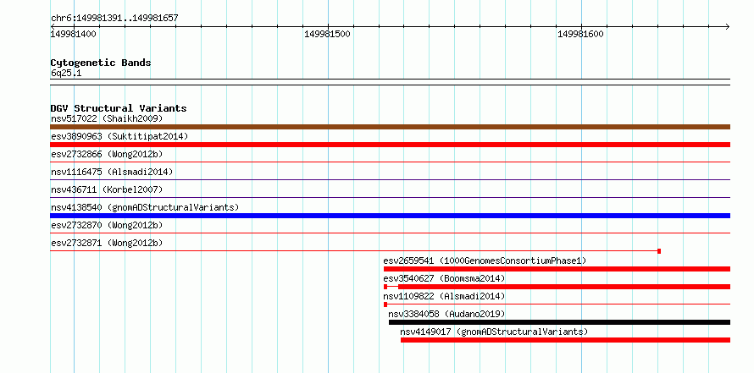Click the Cytogenetic Bands track title
This screenshot has height=373, width=754.
click(101, 63)
